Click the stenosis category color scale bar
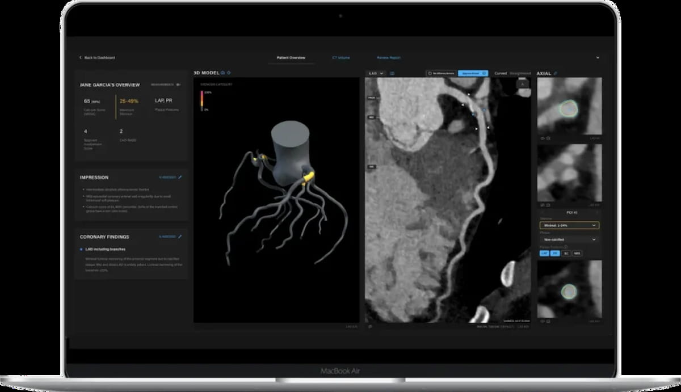The image size is (681, 392). coord(201,100)
